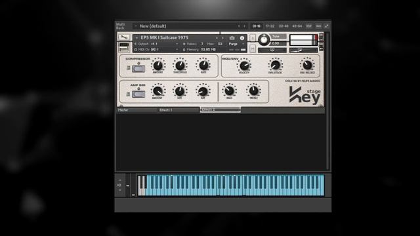This screenshot has height=236, width=420.
Task: Click the Env Attack knob
Action: (x=275, y=65)
